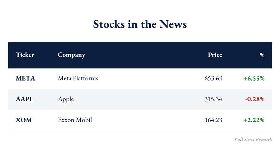Image resolution: width=280 pixels, height=157 pixels.
Task: Click the Meta Platforms company name
Action: 78,78
